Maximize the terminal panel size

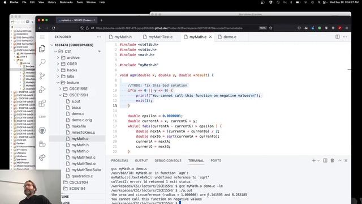point(339,160)
